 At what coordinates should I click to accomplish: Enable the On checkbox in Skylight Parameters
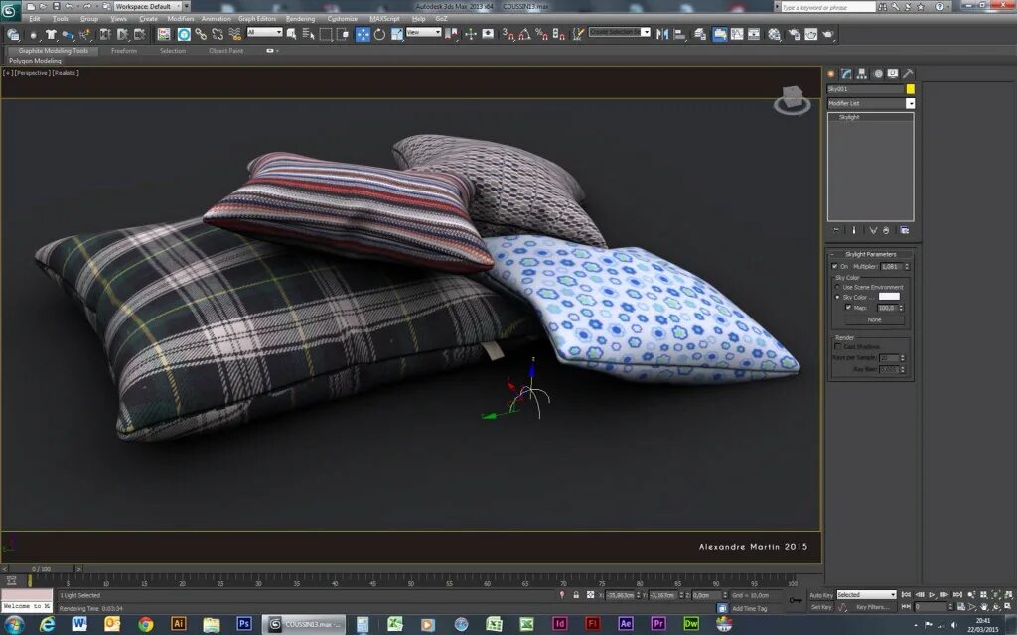point(834,266)
